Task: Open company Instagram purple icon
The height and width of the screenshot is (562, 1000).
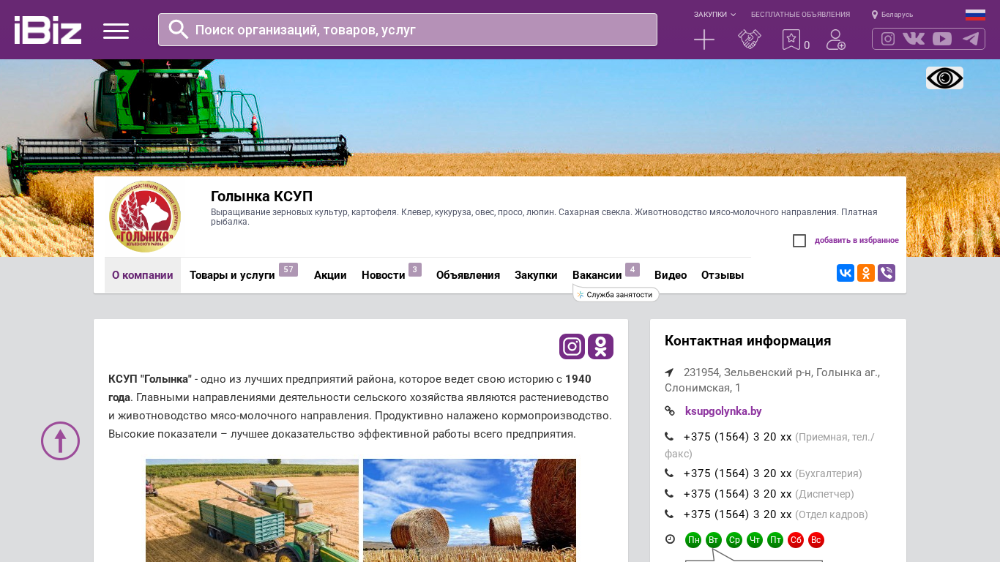Action: point(572,346)
